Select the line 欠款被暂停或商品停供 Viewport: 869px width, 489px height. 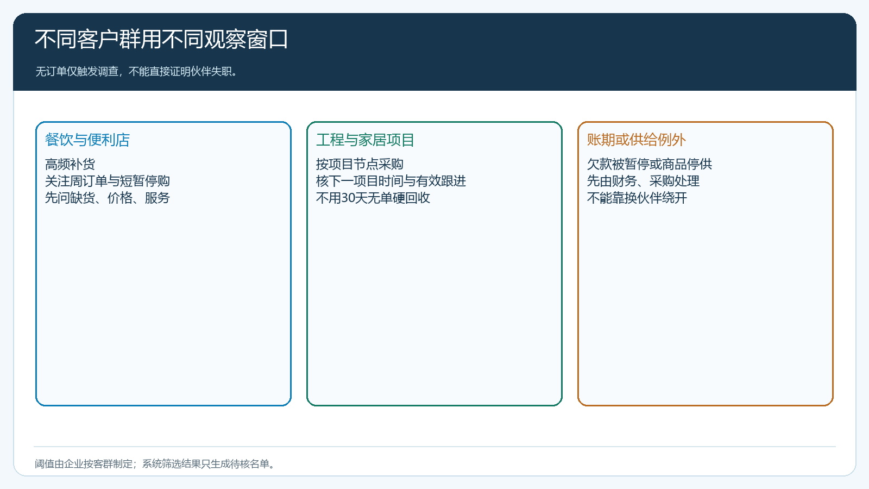coord(650,164)
